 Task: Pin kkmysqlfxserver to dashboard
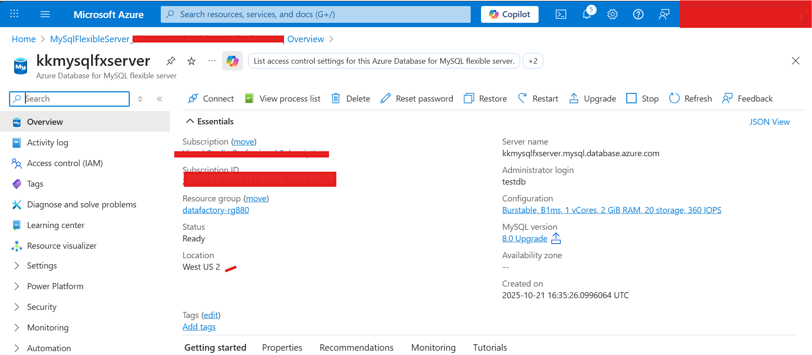(171, 61)
